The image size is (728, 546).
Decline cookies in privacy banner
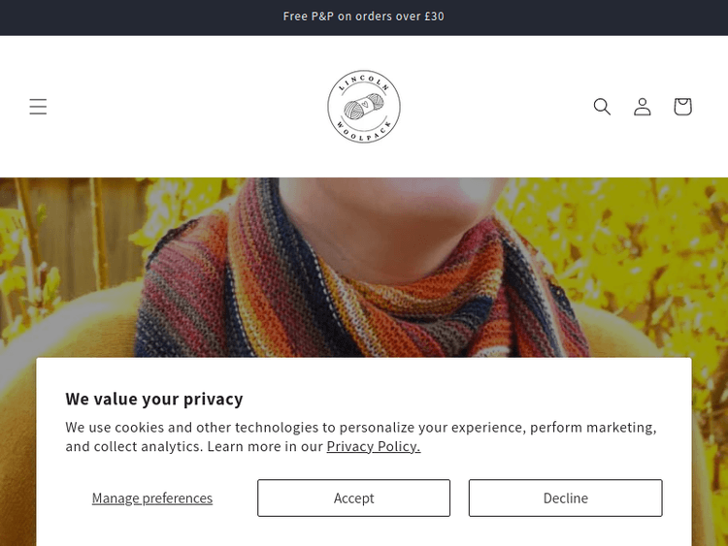[565, 498]
